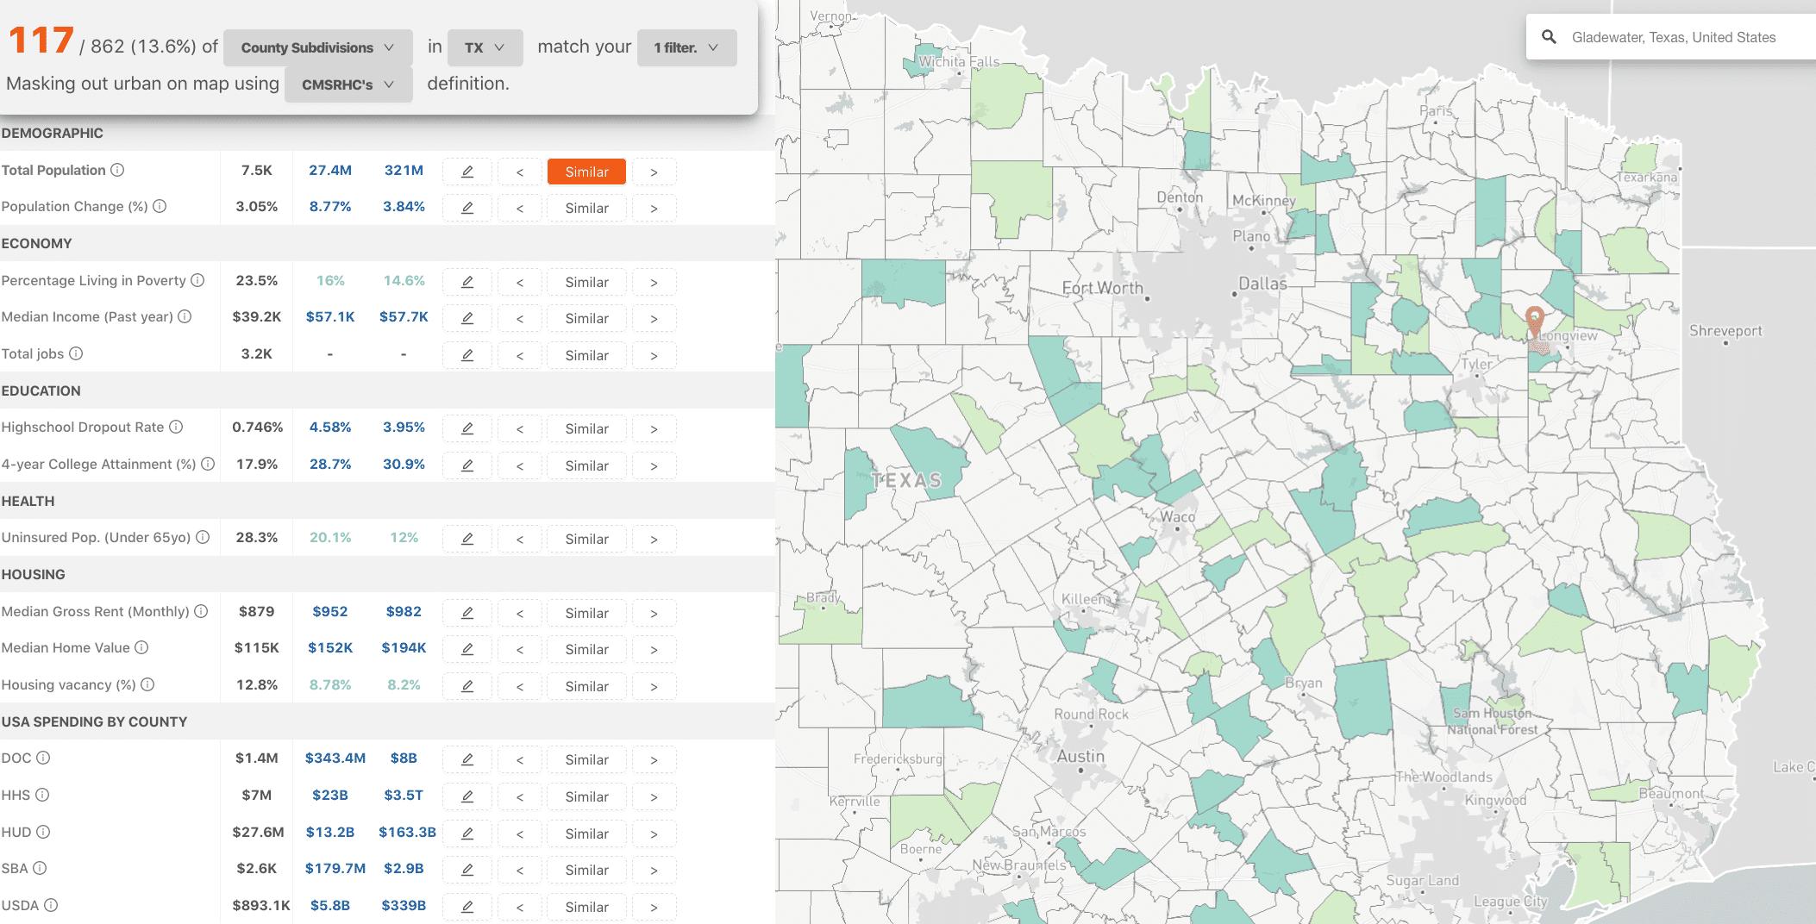Image resolution: width=1816 pixels, height=924 pixels.
Task: Show info about Total jobs
Action: 76,353
